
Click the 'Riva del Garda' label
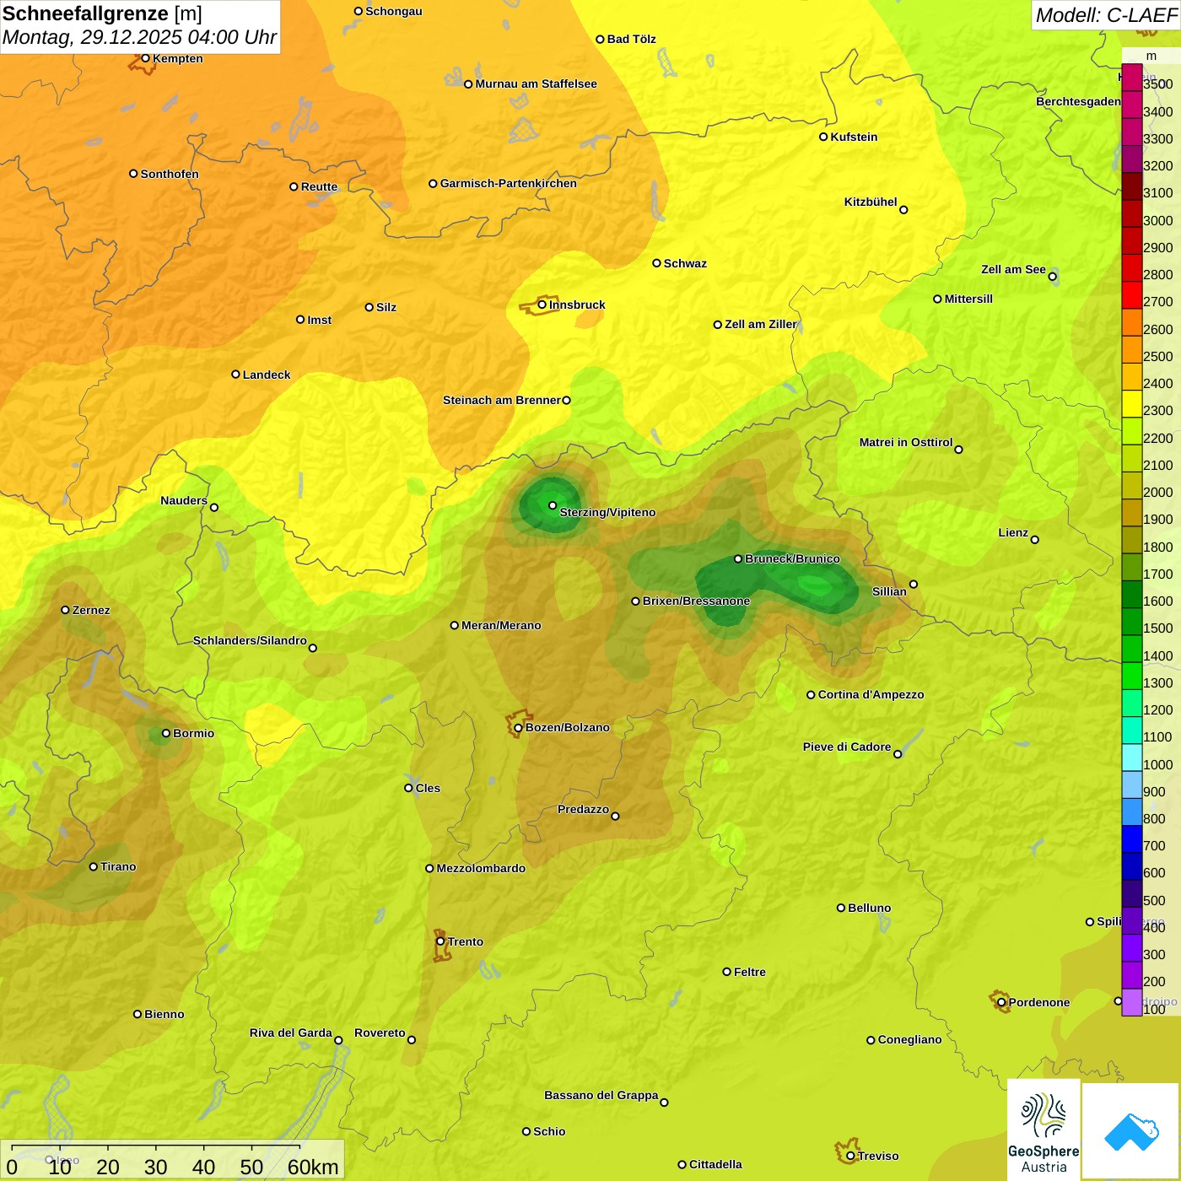(291, 1033)
